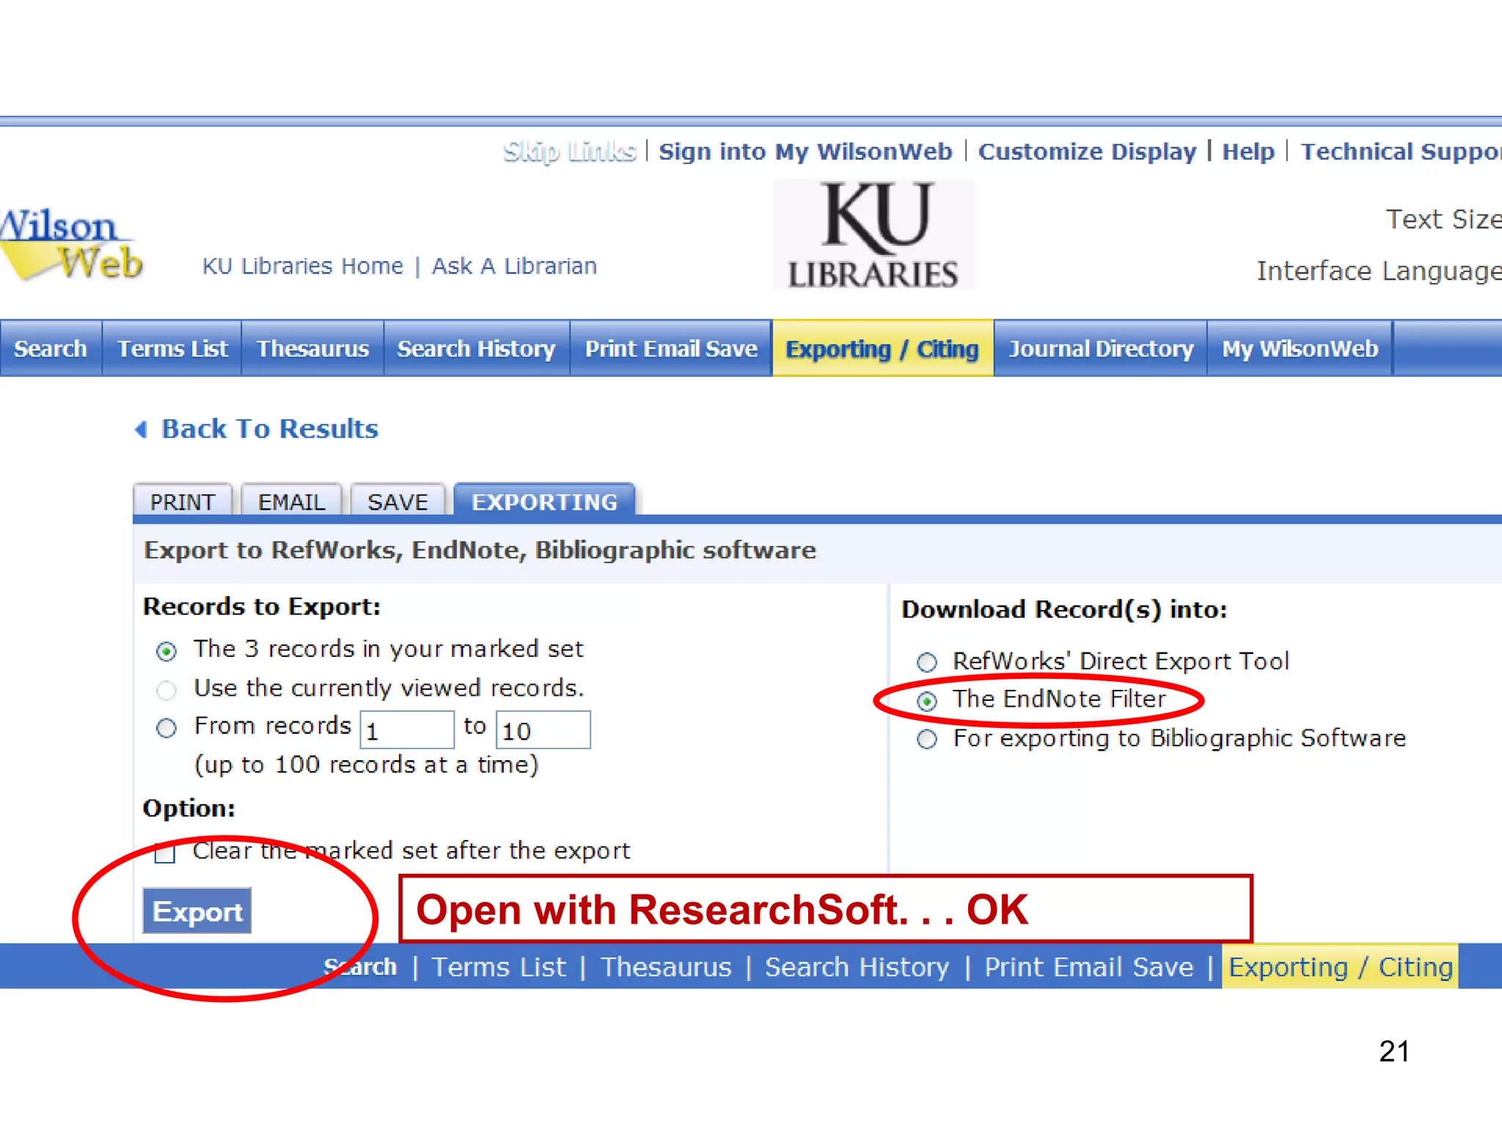Screen dimensions: 1502x1126
Task: Switch to the PRINT sub-tab
Action: (x=183, y=501)
